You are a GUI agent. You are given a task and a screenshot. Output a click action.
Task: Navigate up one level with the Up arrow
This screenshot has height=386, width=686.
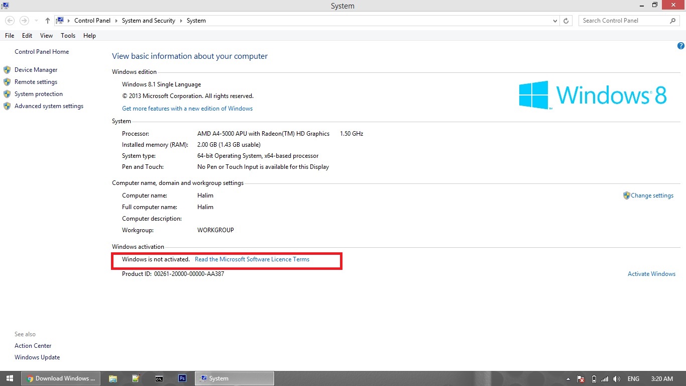(47, 21)
